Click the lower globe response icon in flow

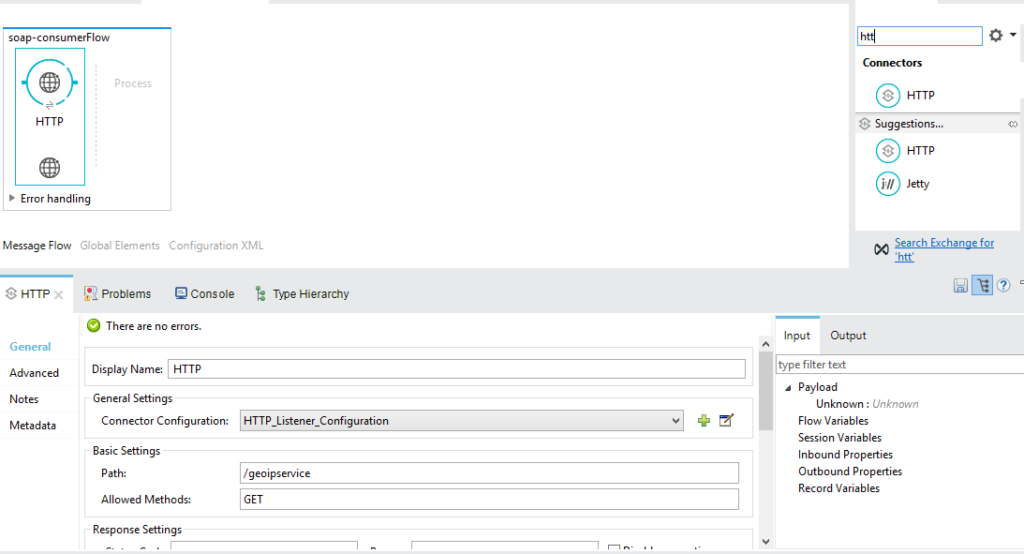(x=50, y=168)
